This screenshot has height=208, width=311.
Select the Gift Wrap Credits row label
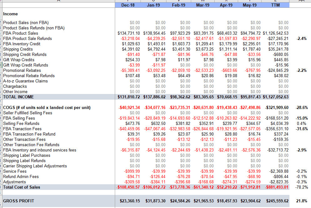pos(19,60)
